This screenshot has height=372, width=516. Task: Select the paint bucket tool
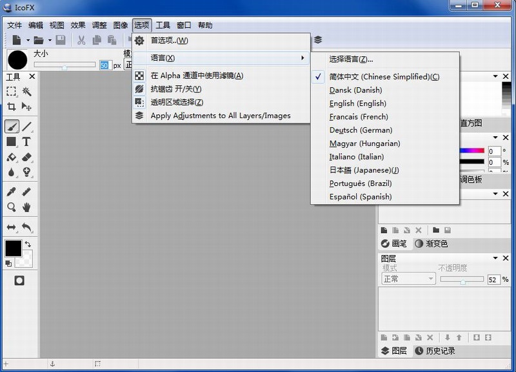coord(11,157)
